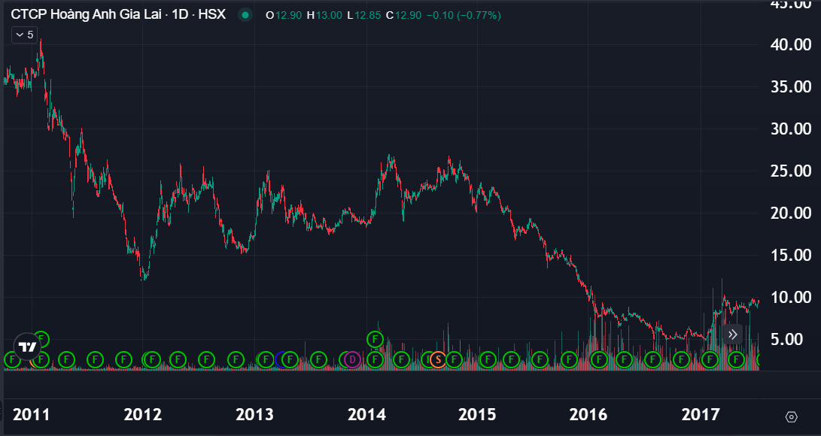Select the 5.00 price scale label
This screenshot has width=821, height=436.
(x=787, y=339)
